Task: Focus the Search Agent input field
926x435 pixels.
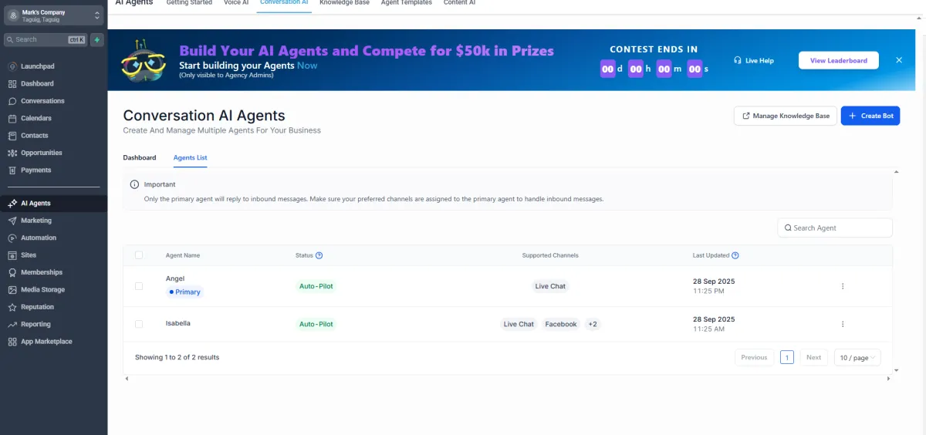Action: click(838, 228)
